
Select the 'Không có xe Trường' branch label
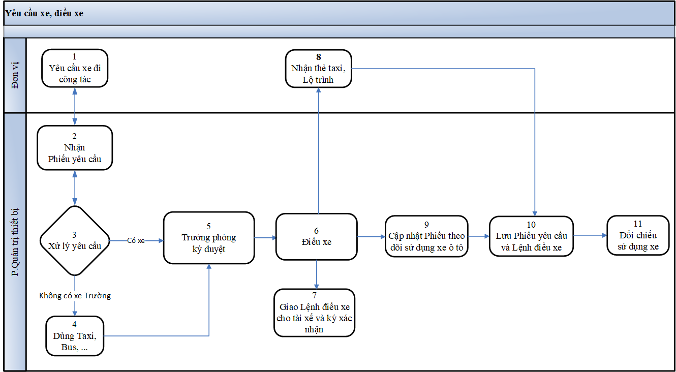(75, 295)
